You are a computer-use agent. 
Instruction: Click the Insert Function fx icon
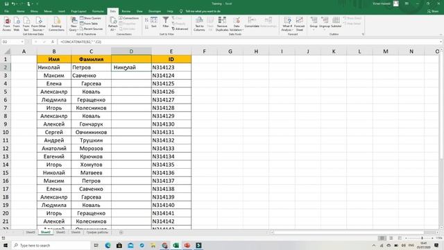[x=53, y=42]
